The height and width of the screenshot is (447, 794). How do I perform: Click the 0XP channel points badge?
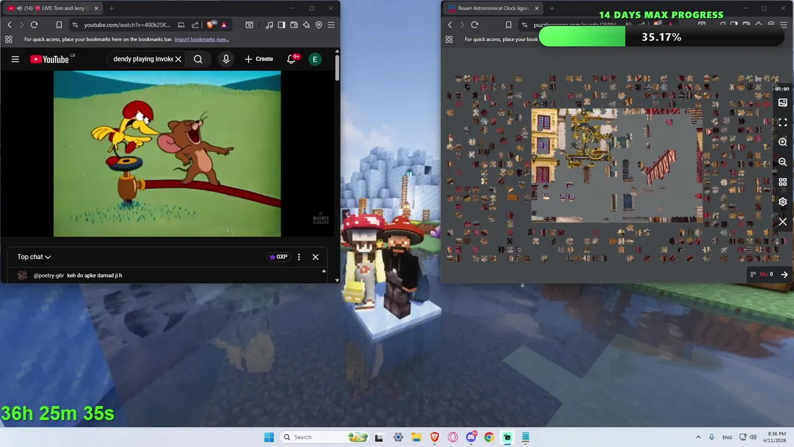(279, 257)
